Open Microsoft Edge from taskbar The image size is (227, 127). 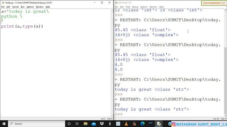[143, 124]
